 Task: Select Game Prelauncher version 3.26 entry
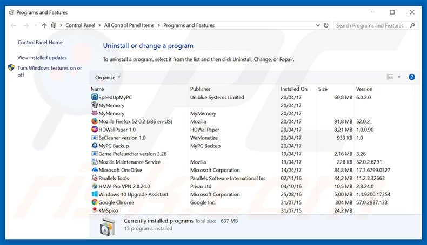pyautogui.click(x=132, y=154)
